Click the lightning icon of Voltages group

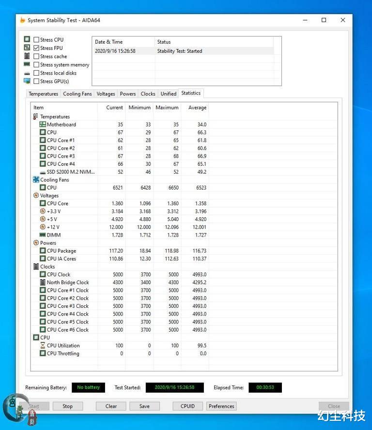point(36,195)
